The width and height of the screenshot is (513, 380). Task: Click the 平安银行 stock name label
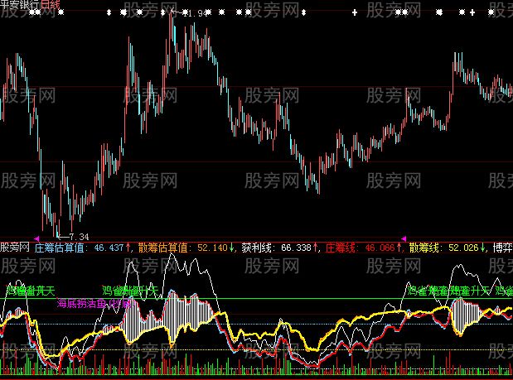coord(19,5)
